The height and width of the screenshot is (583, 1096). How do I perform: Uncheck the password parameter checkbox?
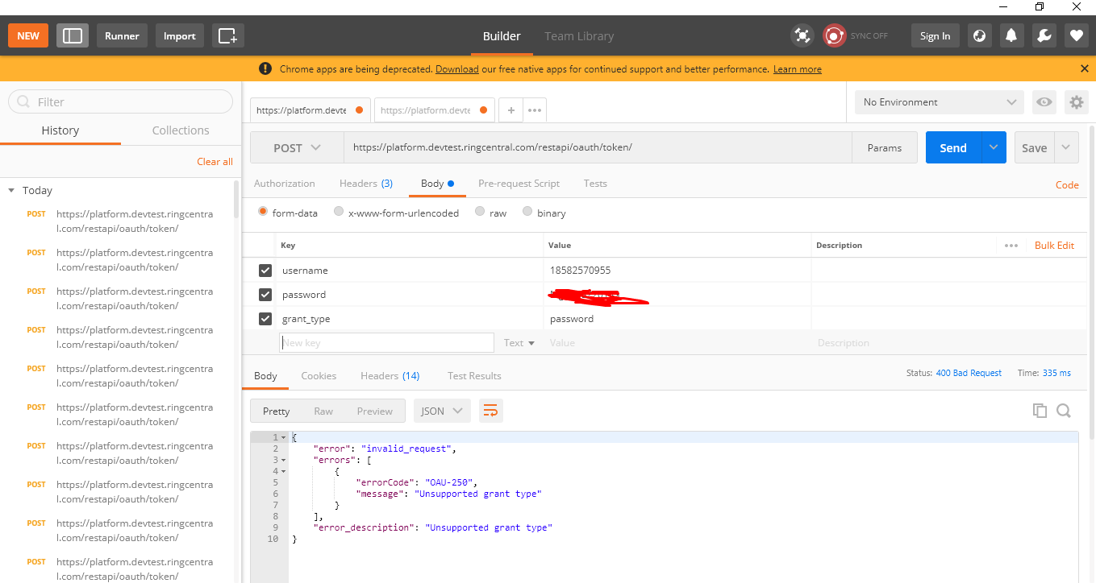265,295
